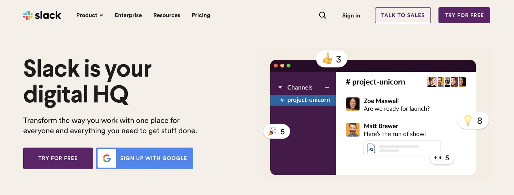Navigate to the Pricing page
The image size is (514, 195).
[201, 15]
